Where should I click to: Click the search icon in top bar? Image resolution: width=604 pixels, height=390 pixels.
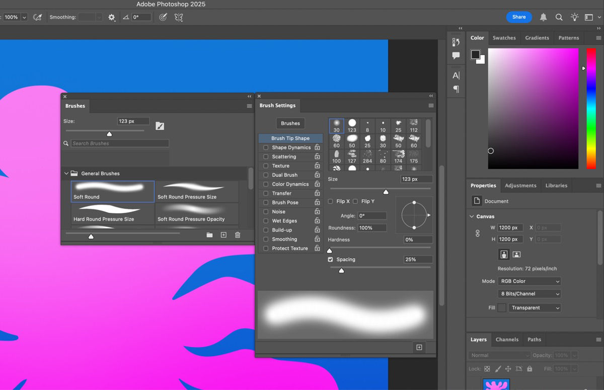559,17
